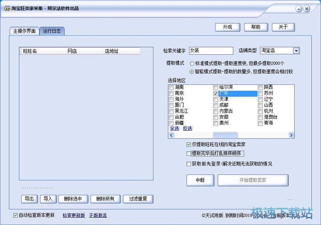Viewport: 321px width, 225px height.
Task: Click the app logo icon in title bar
Action: pos(7,8)
